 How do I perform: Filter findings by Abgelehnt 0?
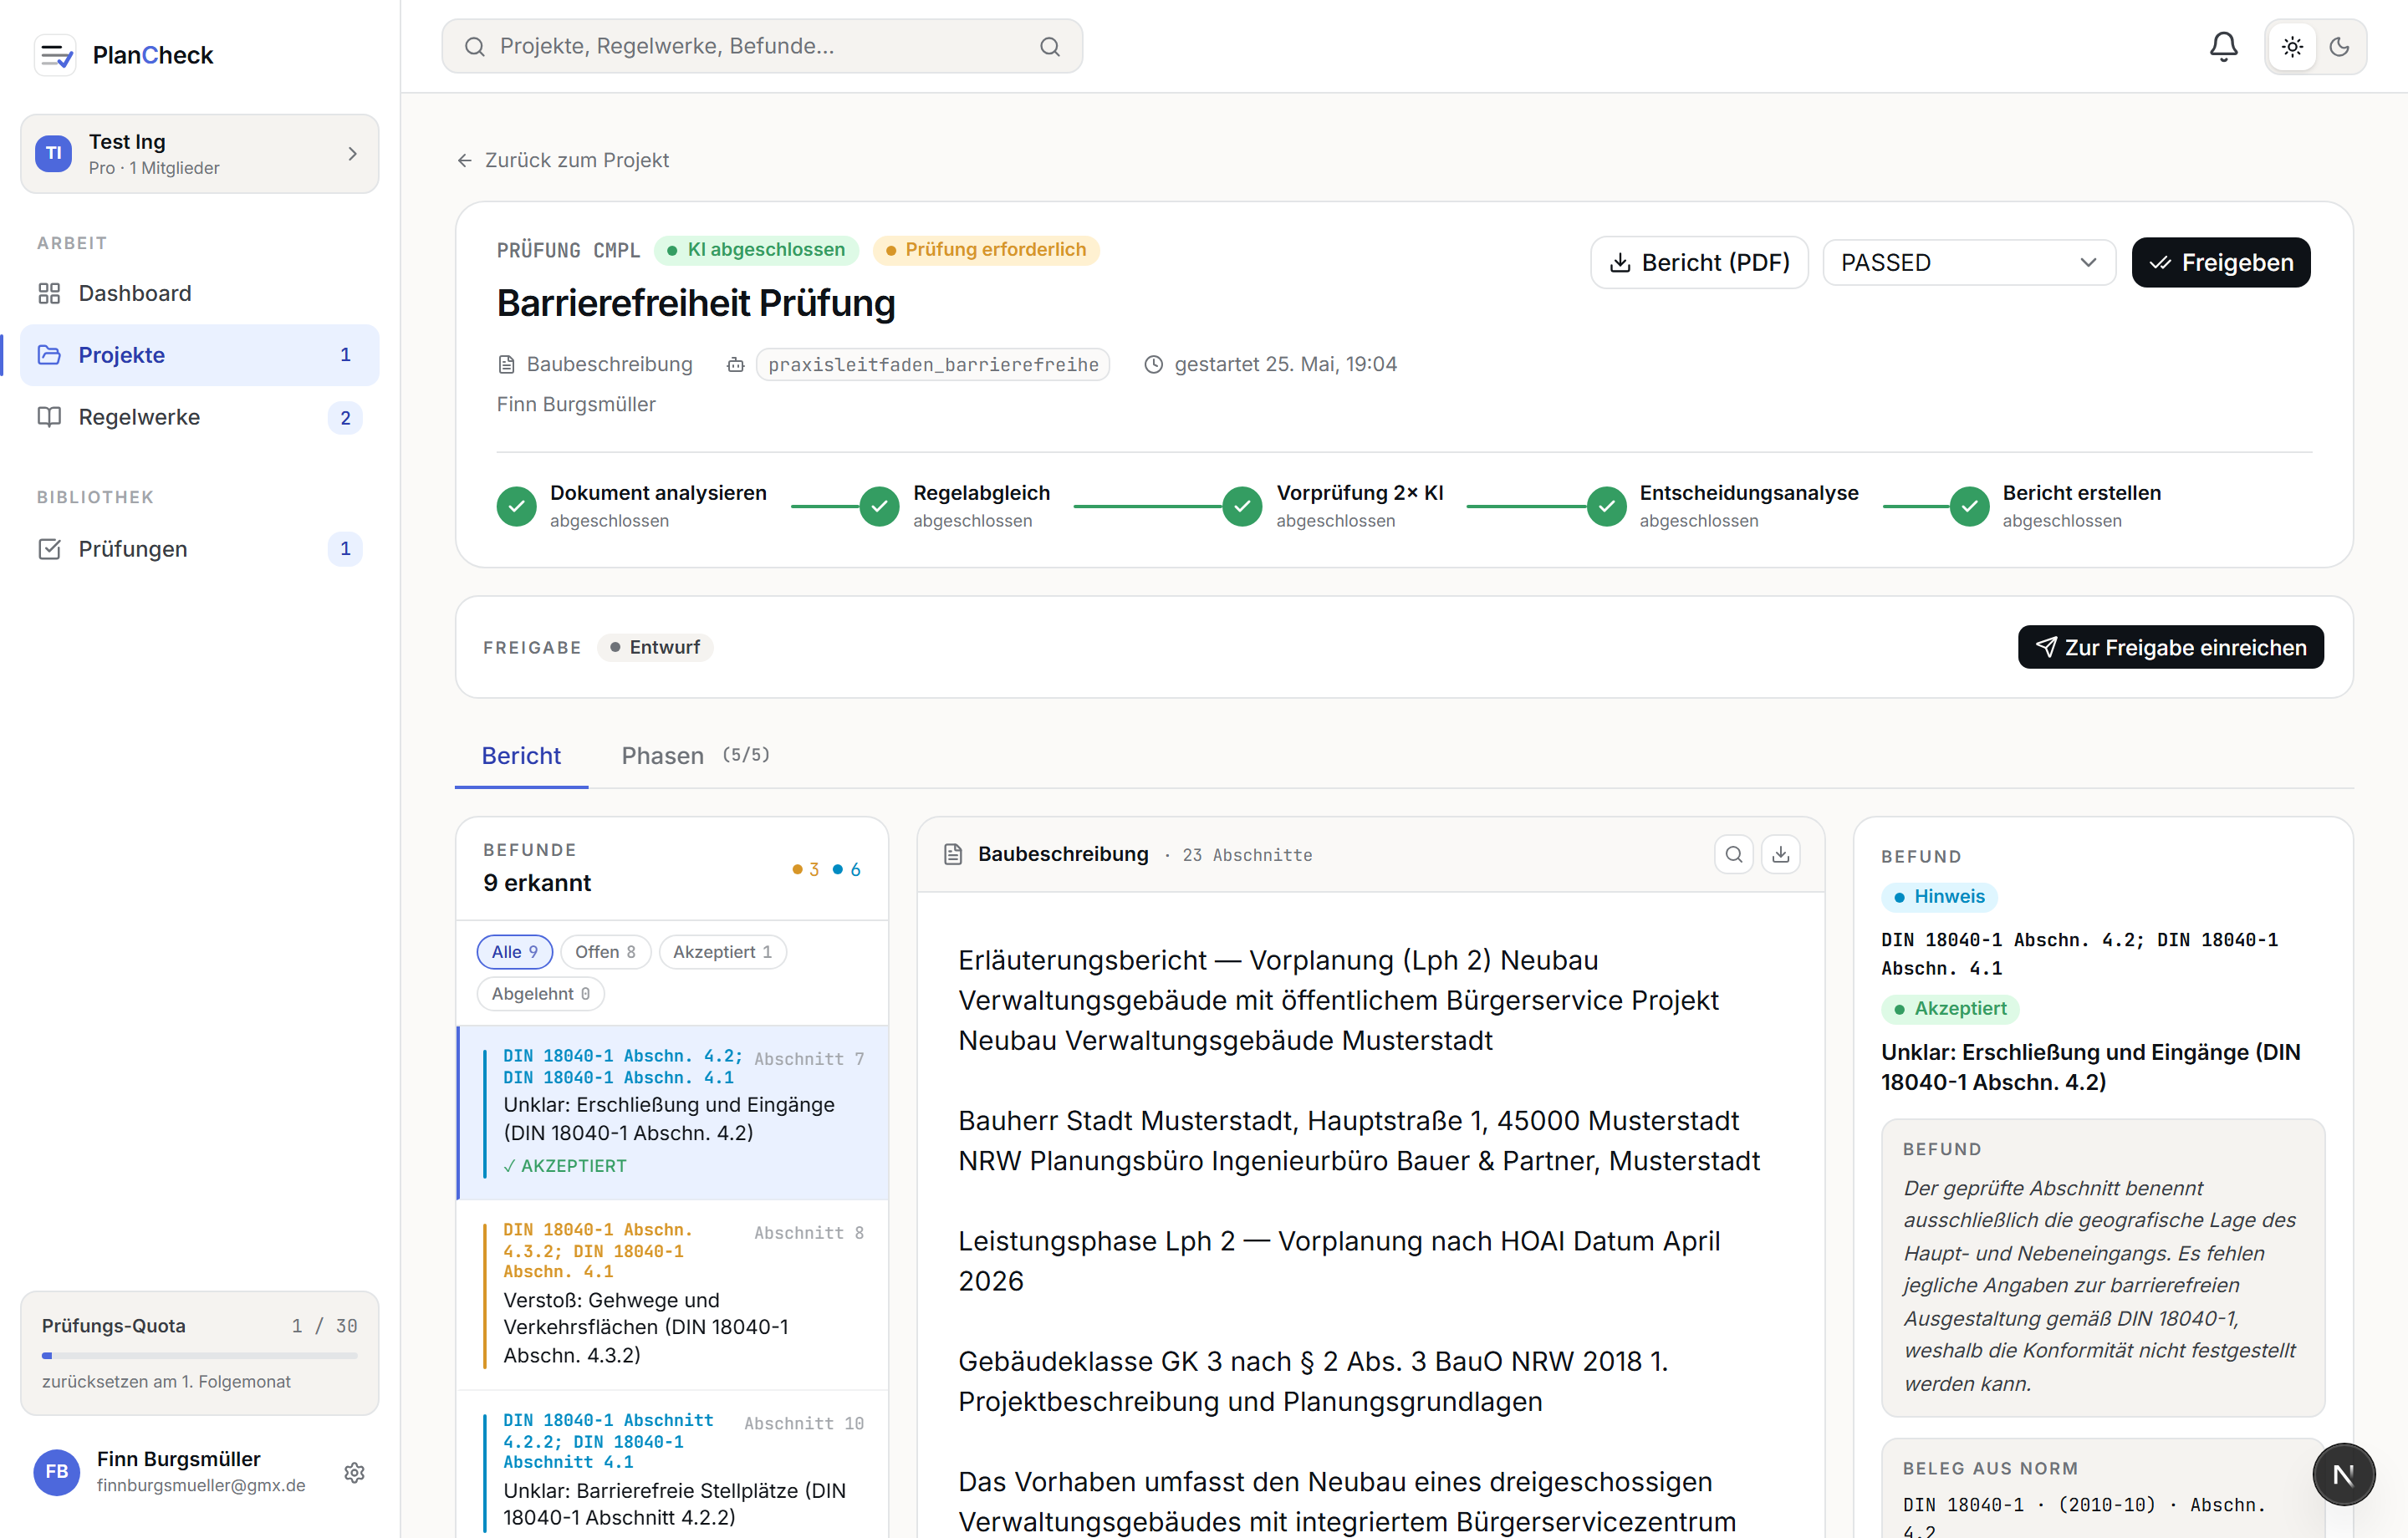pyautogui.click(x=540, y=994)
